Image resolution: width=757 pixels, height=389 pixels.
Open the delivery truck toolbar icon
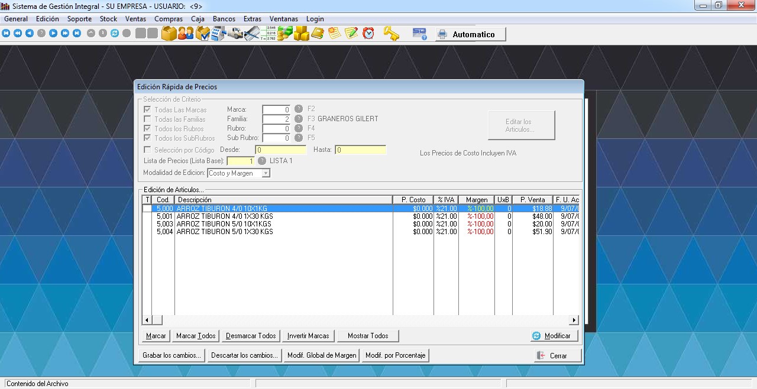click(x=236, y=34)
